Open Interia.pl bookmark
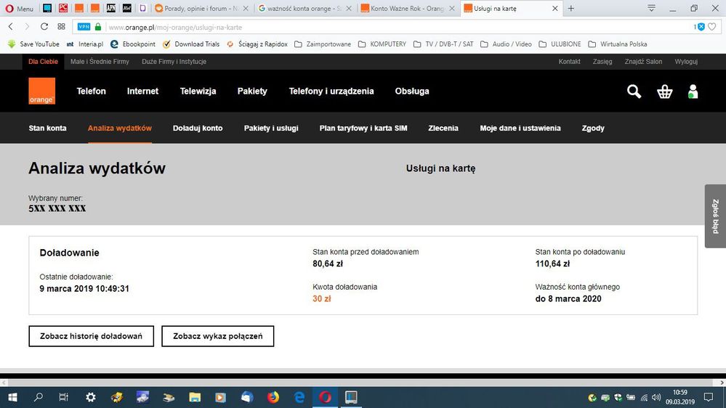 pos(85,44)
